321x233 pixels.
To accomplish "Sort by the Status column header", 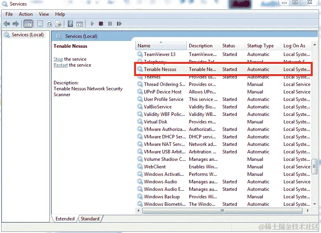I will 232,46.
